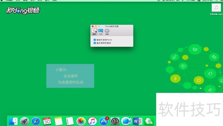
Task: Minimize the Yoink preferences window
Action: click(x=96, y=26)
